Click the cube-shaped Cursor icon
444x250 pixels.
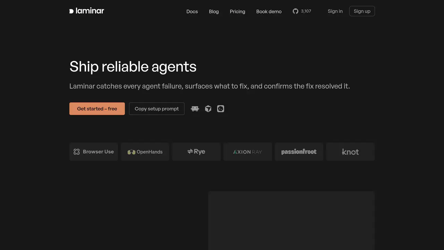[x=208, y=109]
